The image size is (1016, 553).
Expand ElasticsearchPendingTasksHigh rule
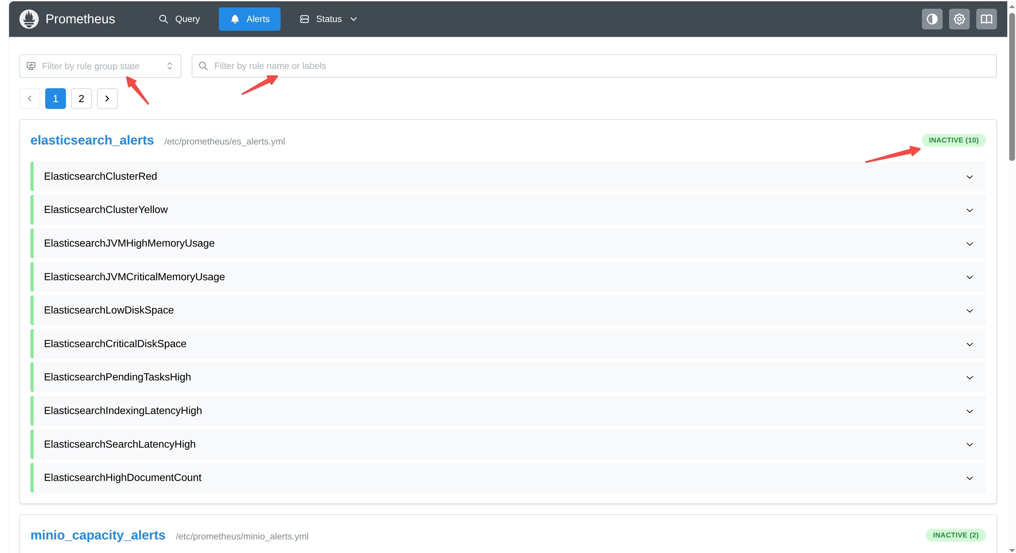click(x=508, y=377)
